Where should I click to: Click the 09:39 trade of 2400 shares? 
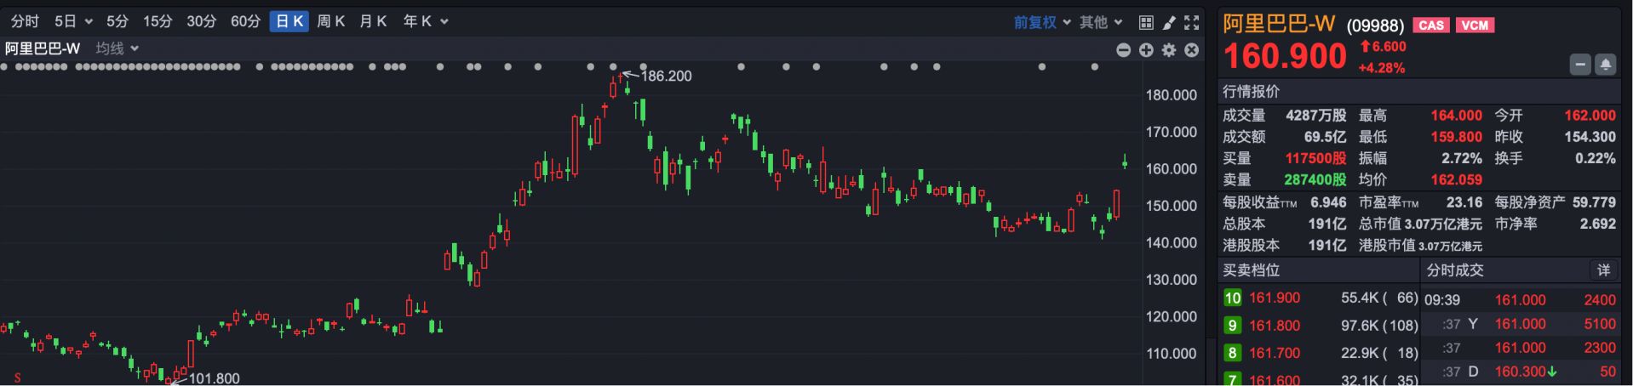1521,300
